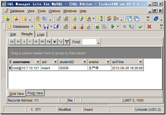Click the new query plus-box icon in second toolbar
This screenshot has width=166, height=115.
pos(65,27)
